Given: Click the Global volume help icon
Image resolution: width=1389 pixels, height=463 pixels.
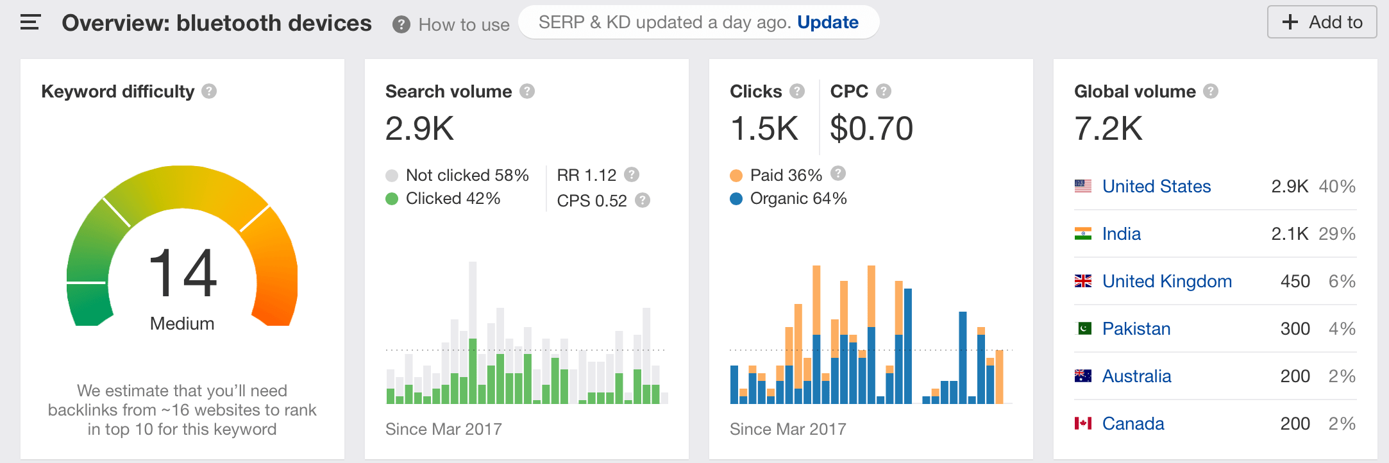Looking at the screenshot, I should [1211, 91].
